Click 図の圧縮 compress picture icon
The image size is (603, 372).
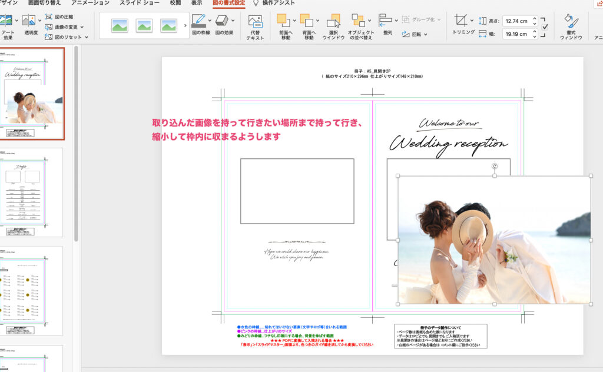pyautogui.click(x=49, y=17)
